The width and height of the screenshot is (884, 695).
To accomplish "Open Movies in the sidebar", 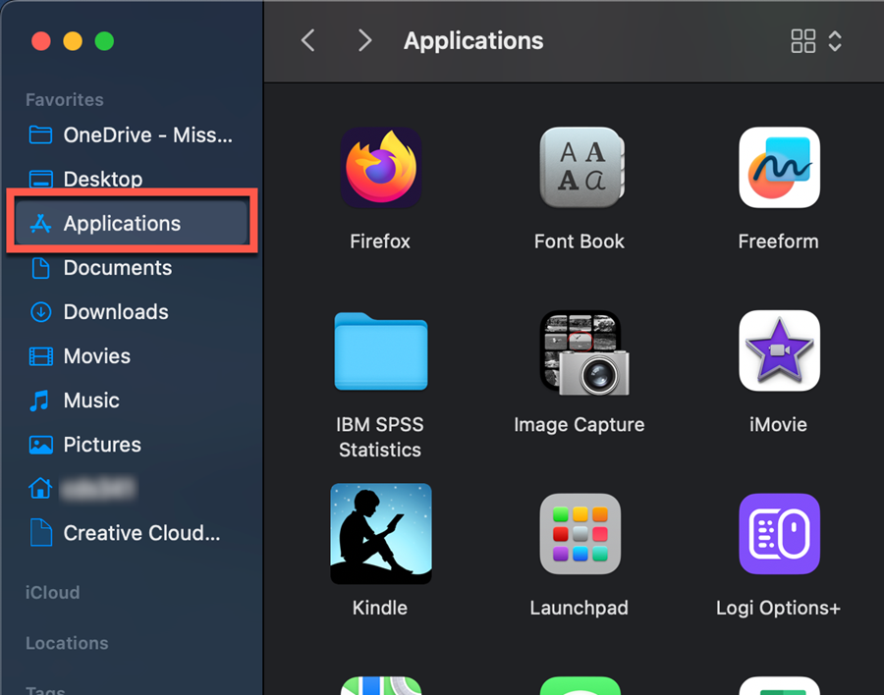I will (x=131, y=356).
